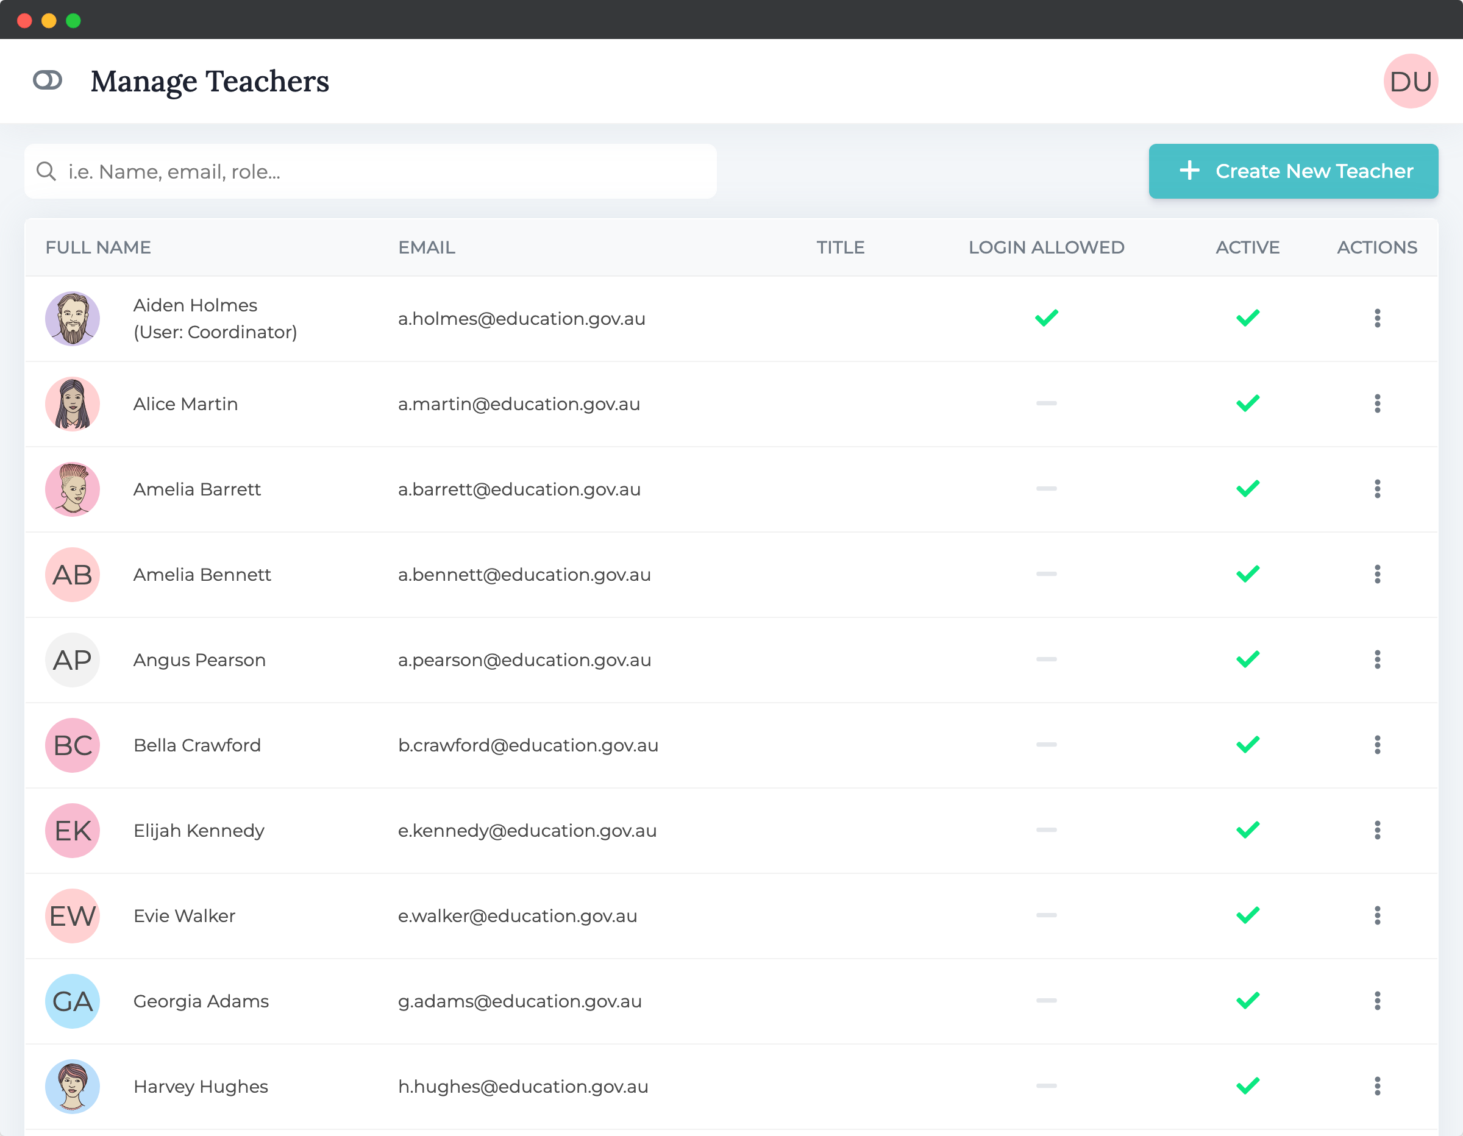Open three-dot menu for Georgia Adams
This screenshot has height=1136, width=1463.
tap(1377, 1001)
